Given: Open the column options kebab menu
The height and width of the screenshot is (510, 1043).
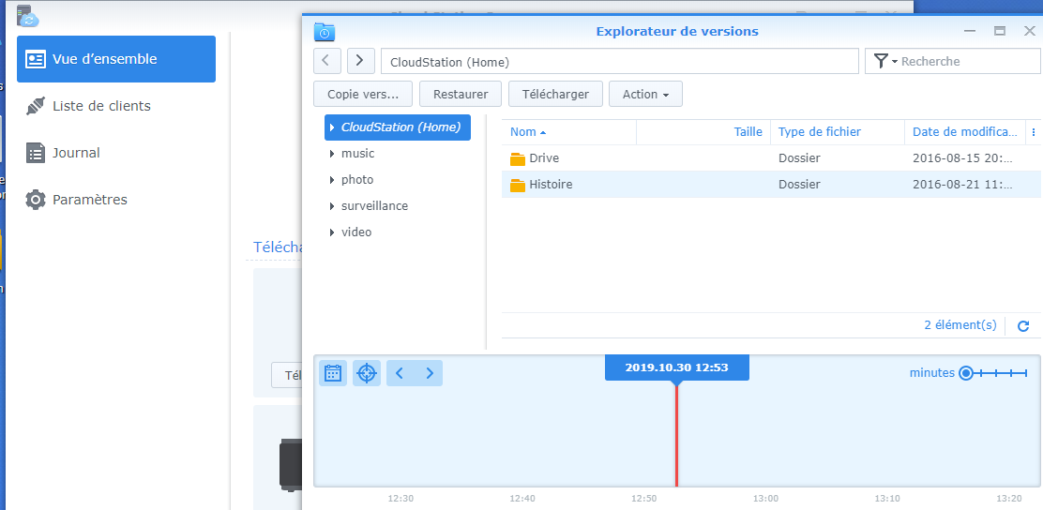Looking at the screenshot, I should coord(1033,132).
